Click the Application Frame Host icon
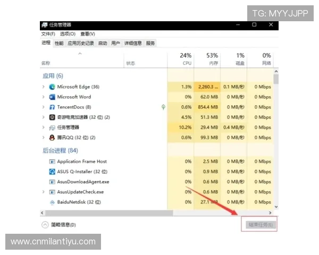319x255 pixels. tap(52, 161)
